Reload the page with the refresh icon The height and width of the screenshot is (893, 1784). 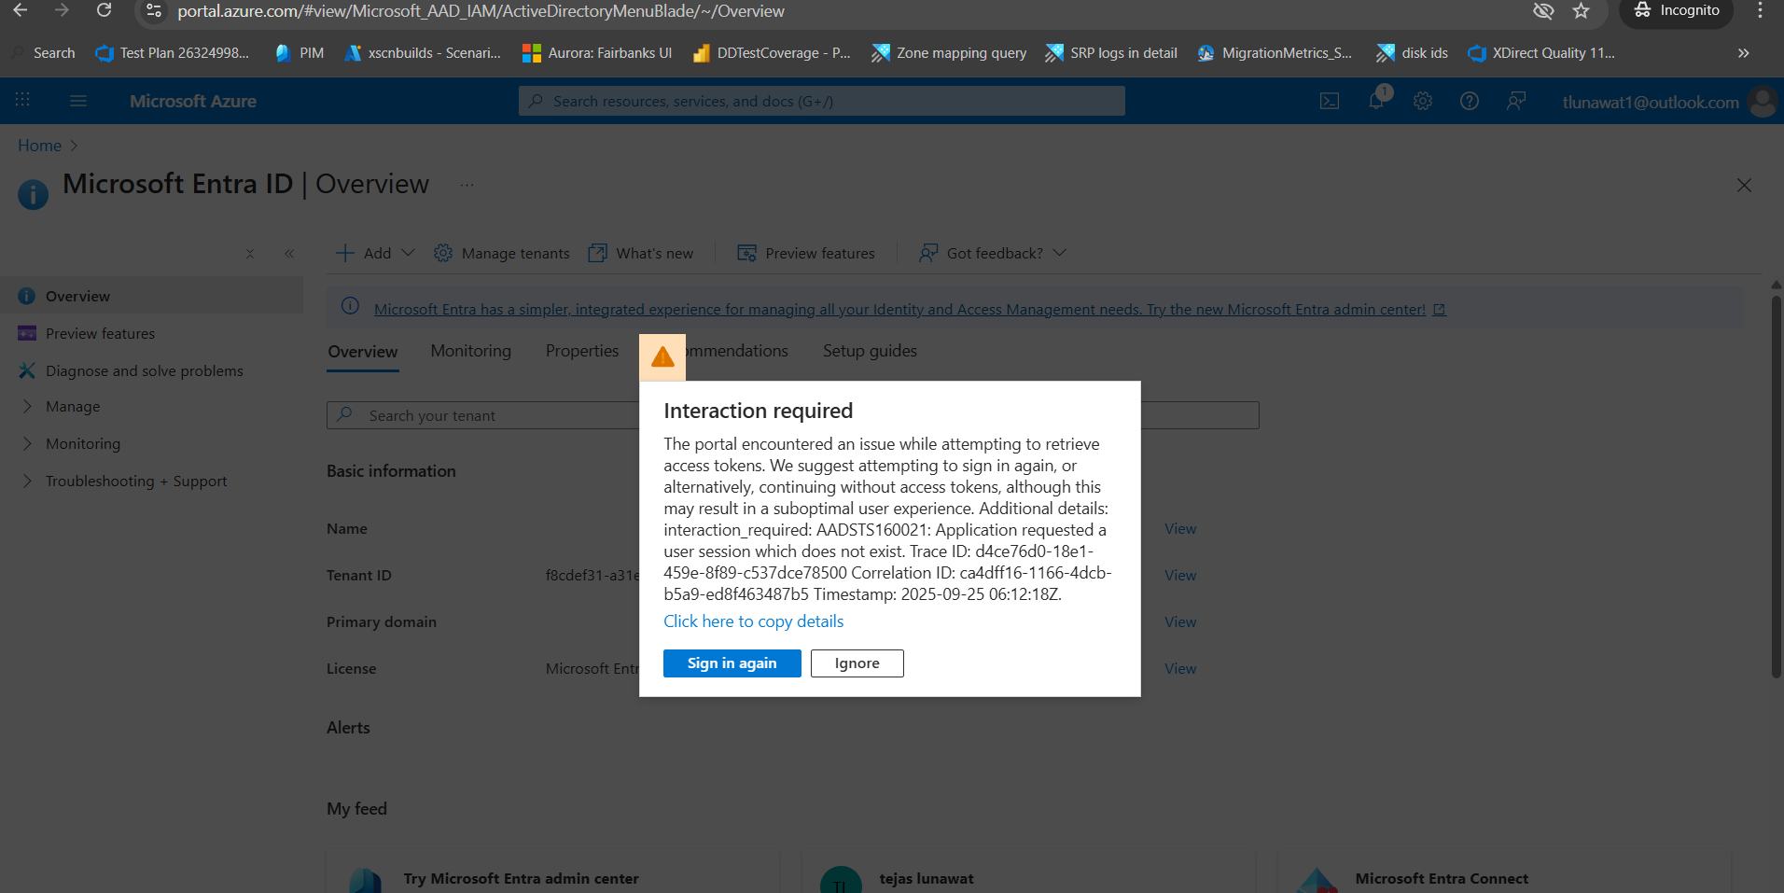(104, 10)
